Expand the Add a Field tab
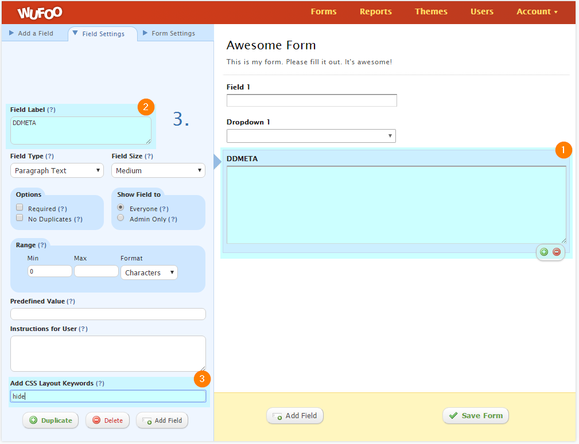The height and width of the screenshot is (444, 579). pyautogui.click(x=32, y=33)
